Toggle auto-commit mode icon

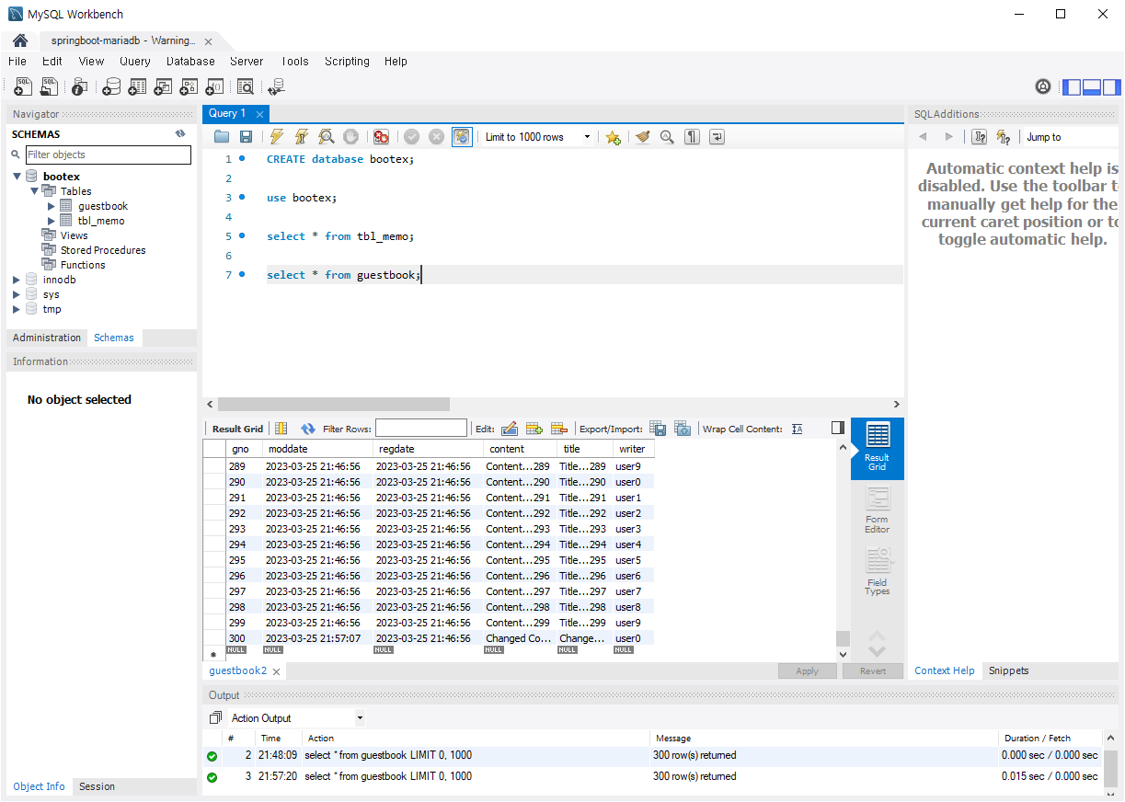[x=462, y=137]
